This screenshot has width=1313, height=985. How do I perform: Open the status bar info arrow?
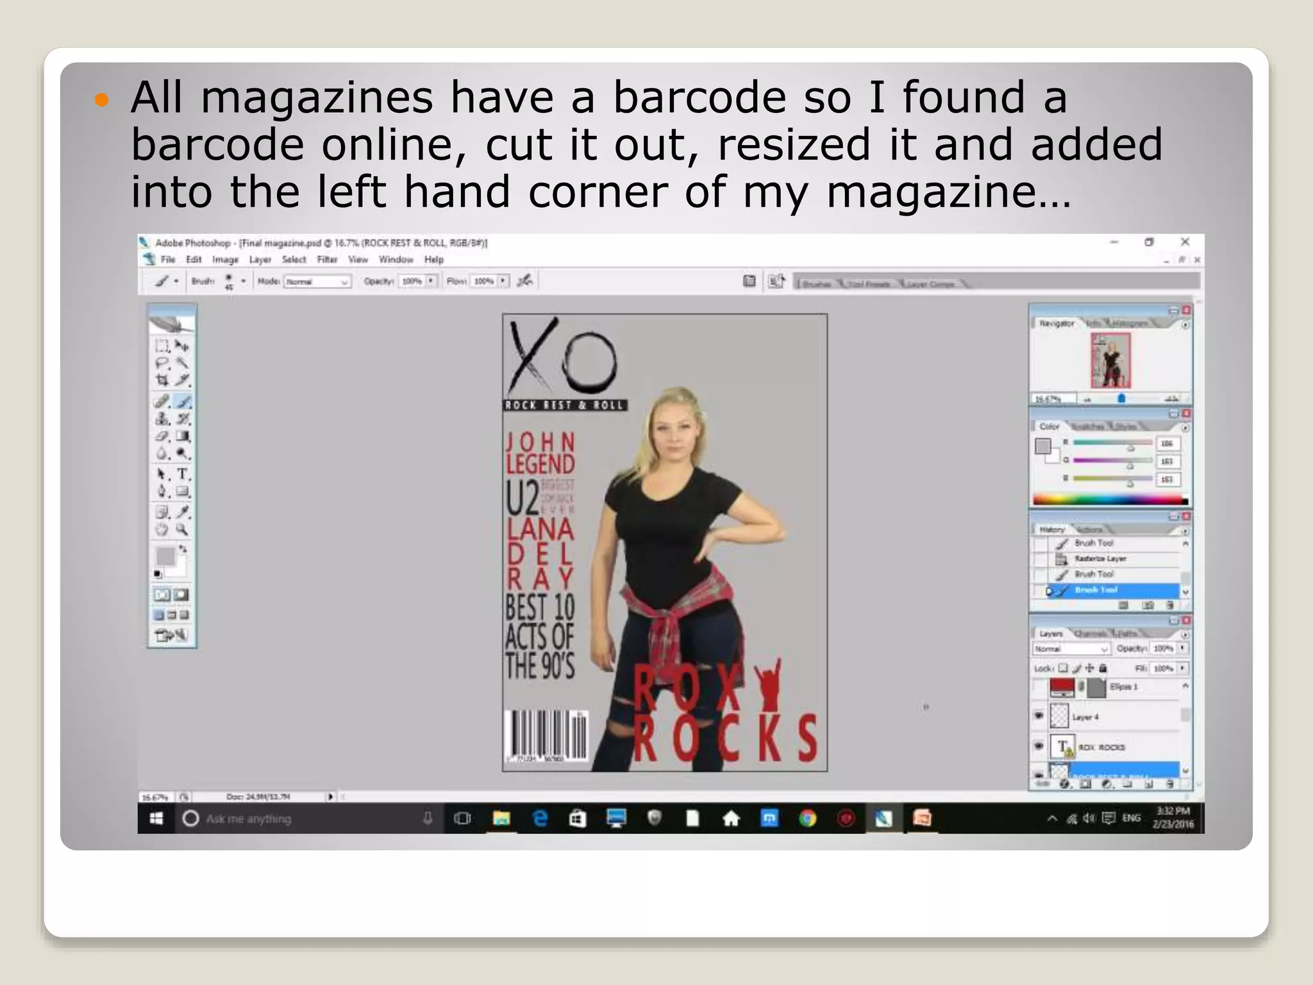[331, 796]
